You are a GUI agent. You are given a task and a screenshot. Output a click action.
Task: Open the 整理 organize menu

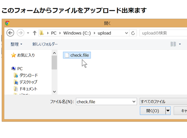tap(16, 44)
